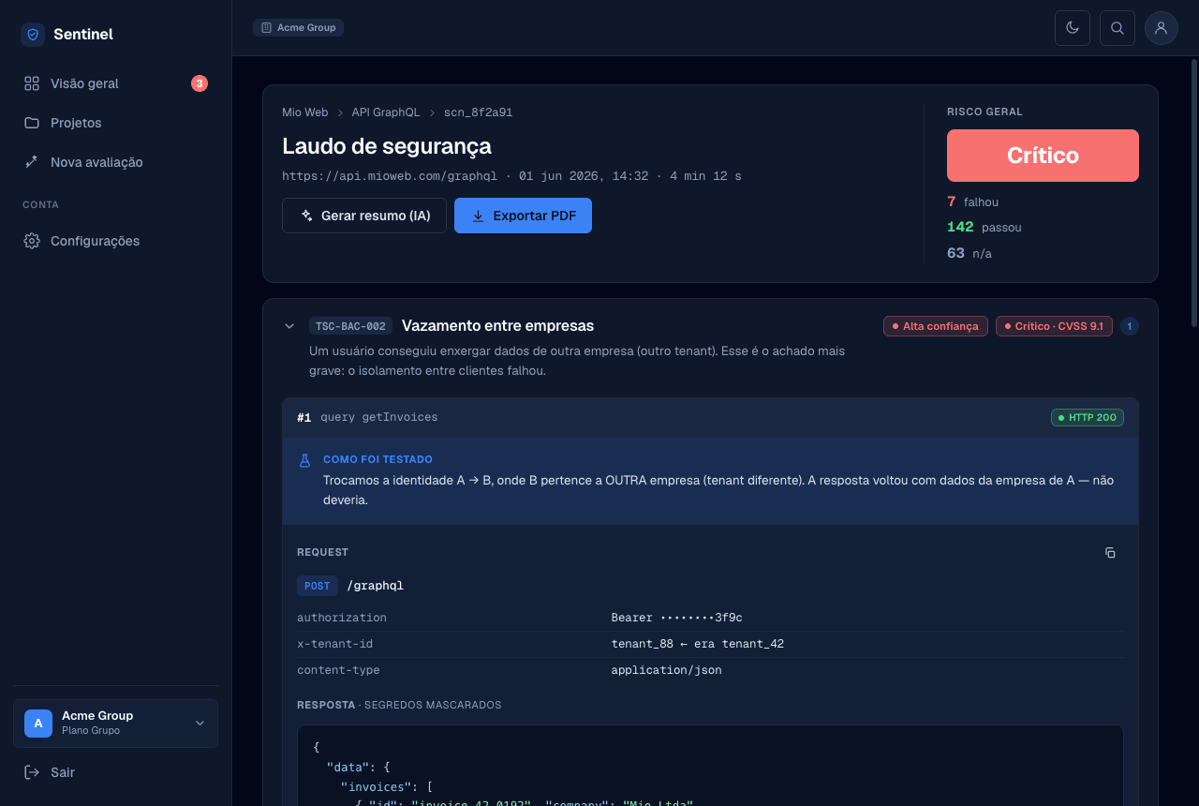
Task: Click the Alta confiança badge
Action: pyautogui.click(x=935, y=326)
